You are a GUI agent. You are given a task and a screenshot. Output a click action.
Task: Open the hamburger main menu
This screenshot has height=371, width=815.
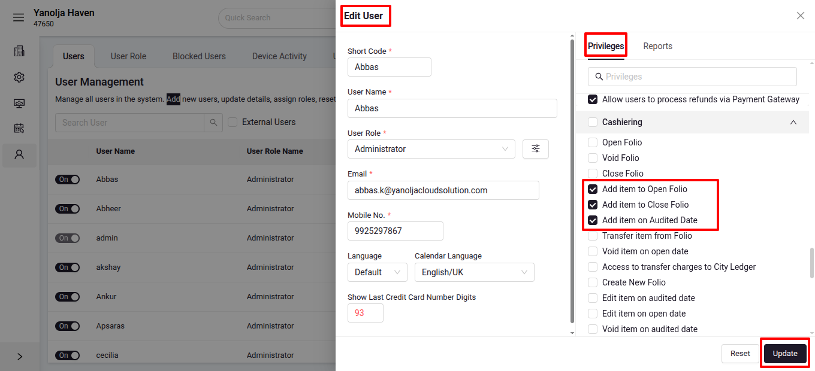(19, 17)
